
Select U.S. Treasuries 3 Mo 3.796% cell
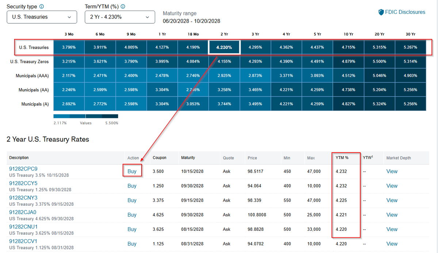click(69, 47)
